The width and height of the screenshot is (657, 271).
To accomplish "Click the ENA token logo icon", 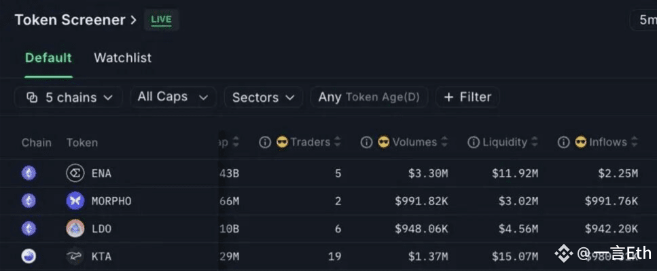I will [75, 173].
